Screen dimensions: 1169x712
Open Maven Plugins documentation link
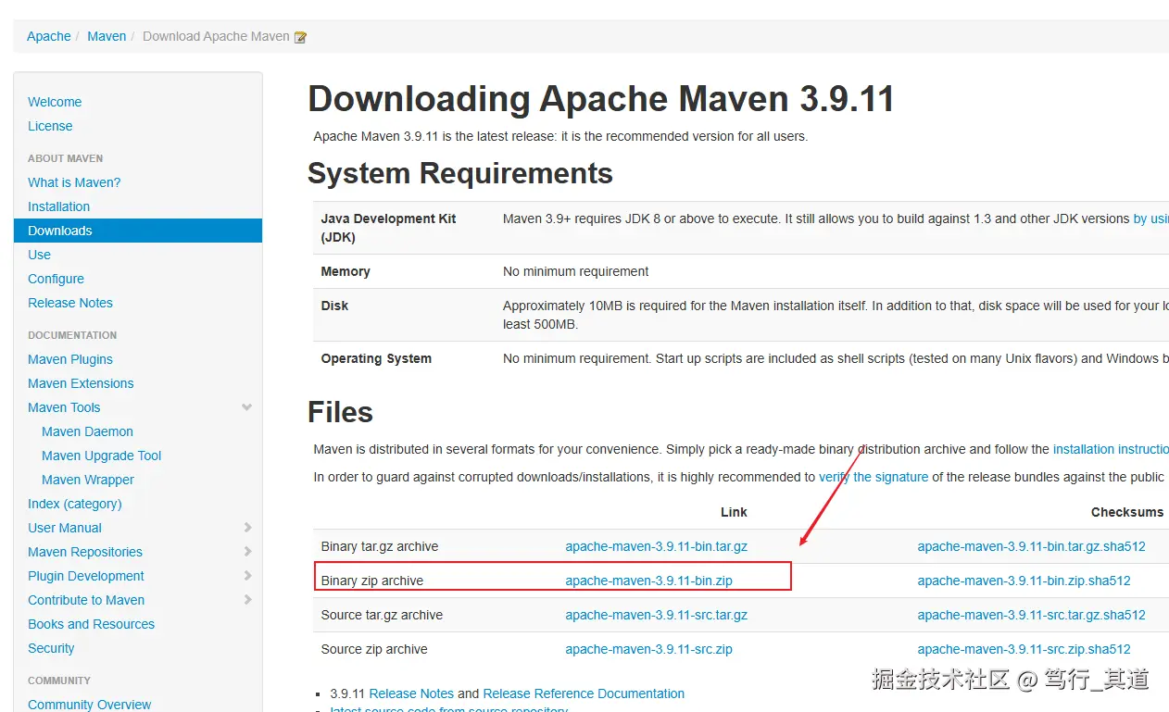point(70,359)
